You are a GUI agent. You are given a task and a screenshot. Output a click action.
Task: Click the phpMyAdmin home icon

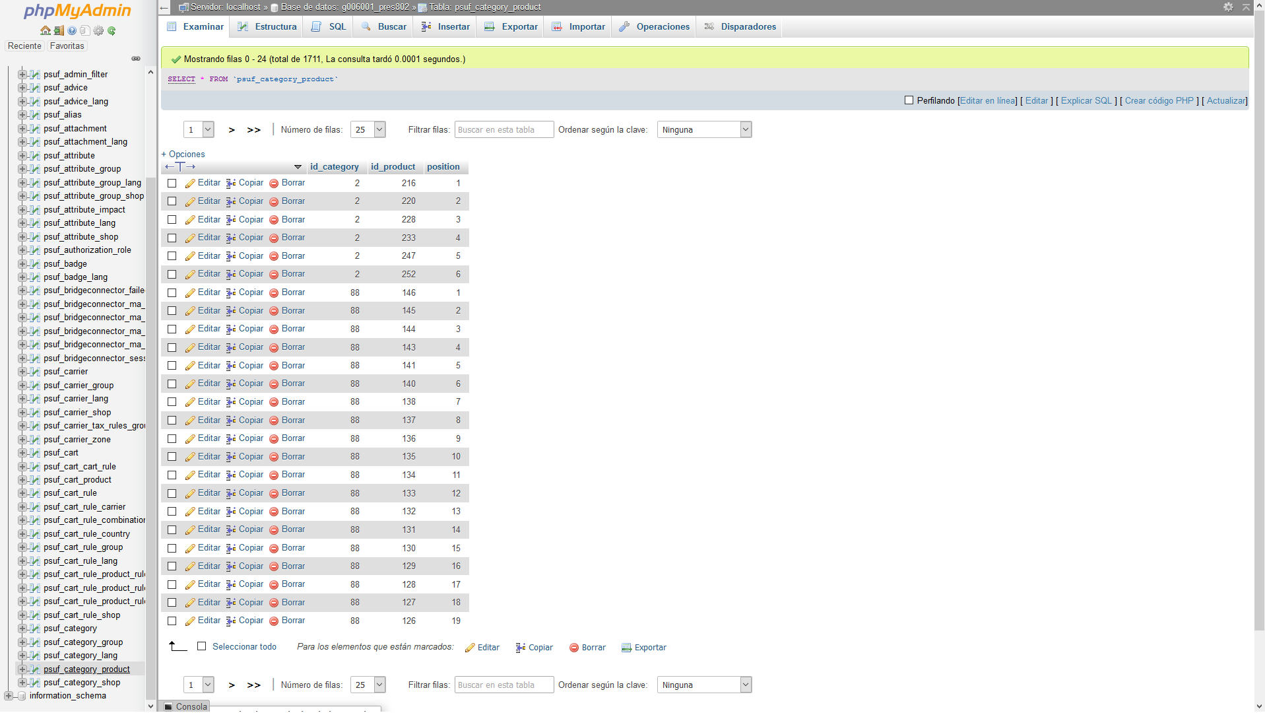coord(46,30)
